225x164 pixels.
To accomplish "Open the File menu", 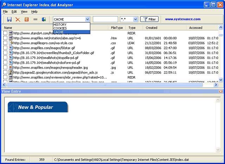I will point(5,12).
